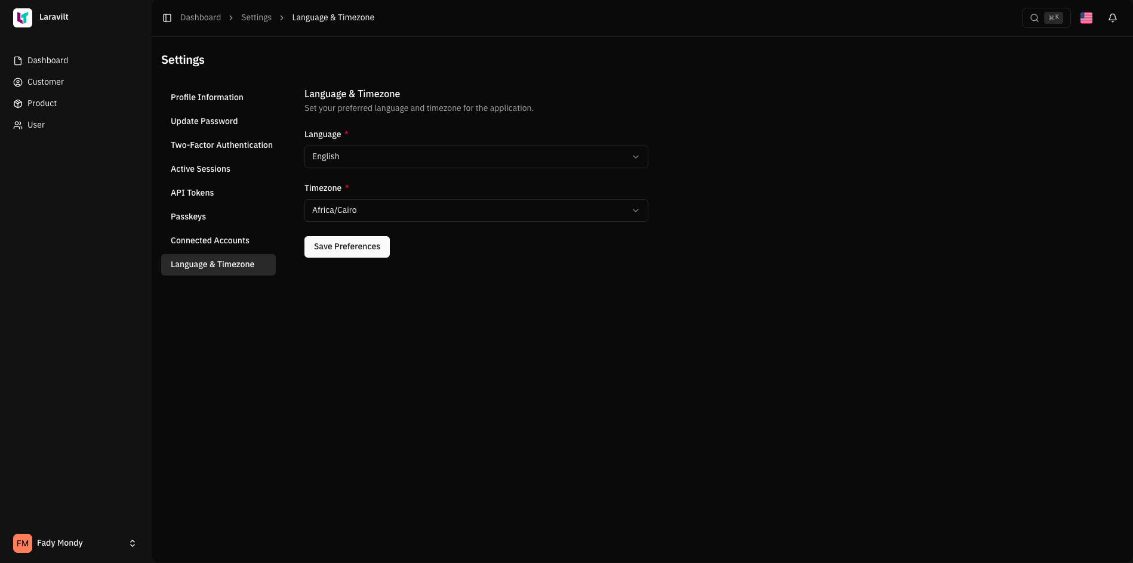Open the Language dropdown showing English
Screen dimensions: 1133x563
476,157
